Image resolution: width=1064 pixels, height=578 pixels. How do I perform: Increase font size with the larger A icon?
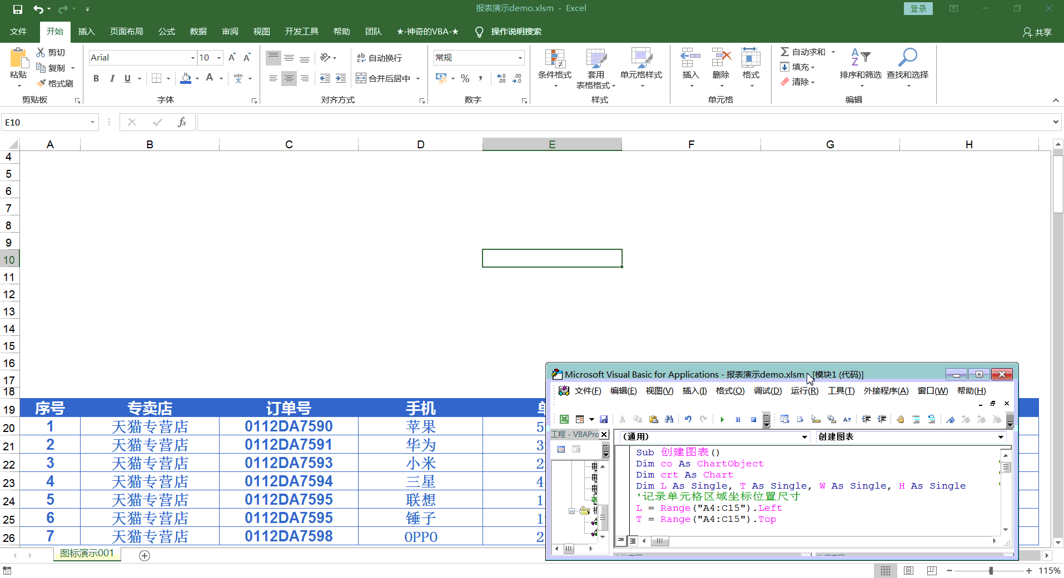point(232,57)
